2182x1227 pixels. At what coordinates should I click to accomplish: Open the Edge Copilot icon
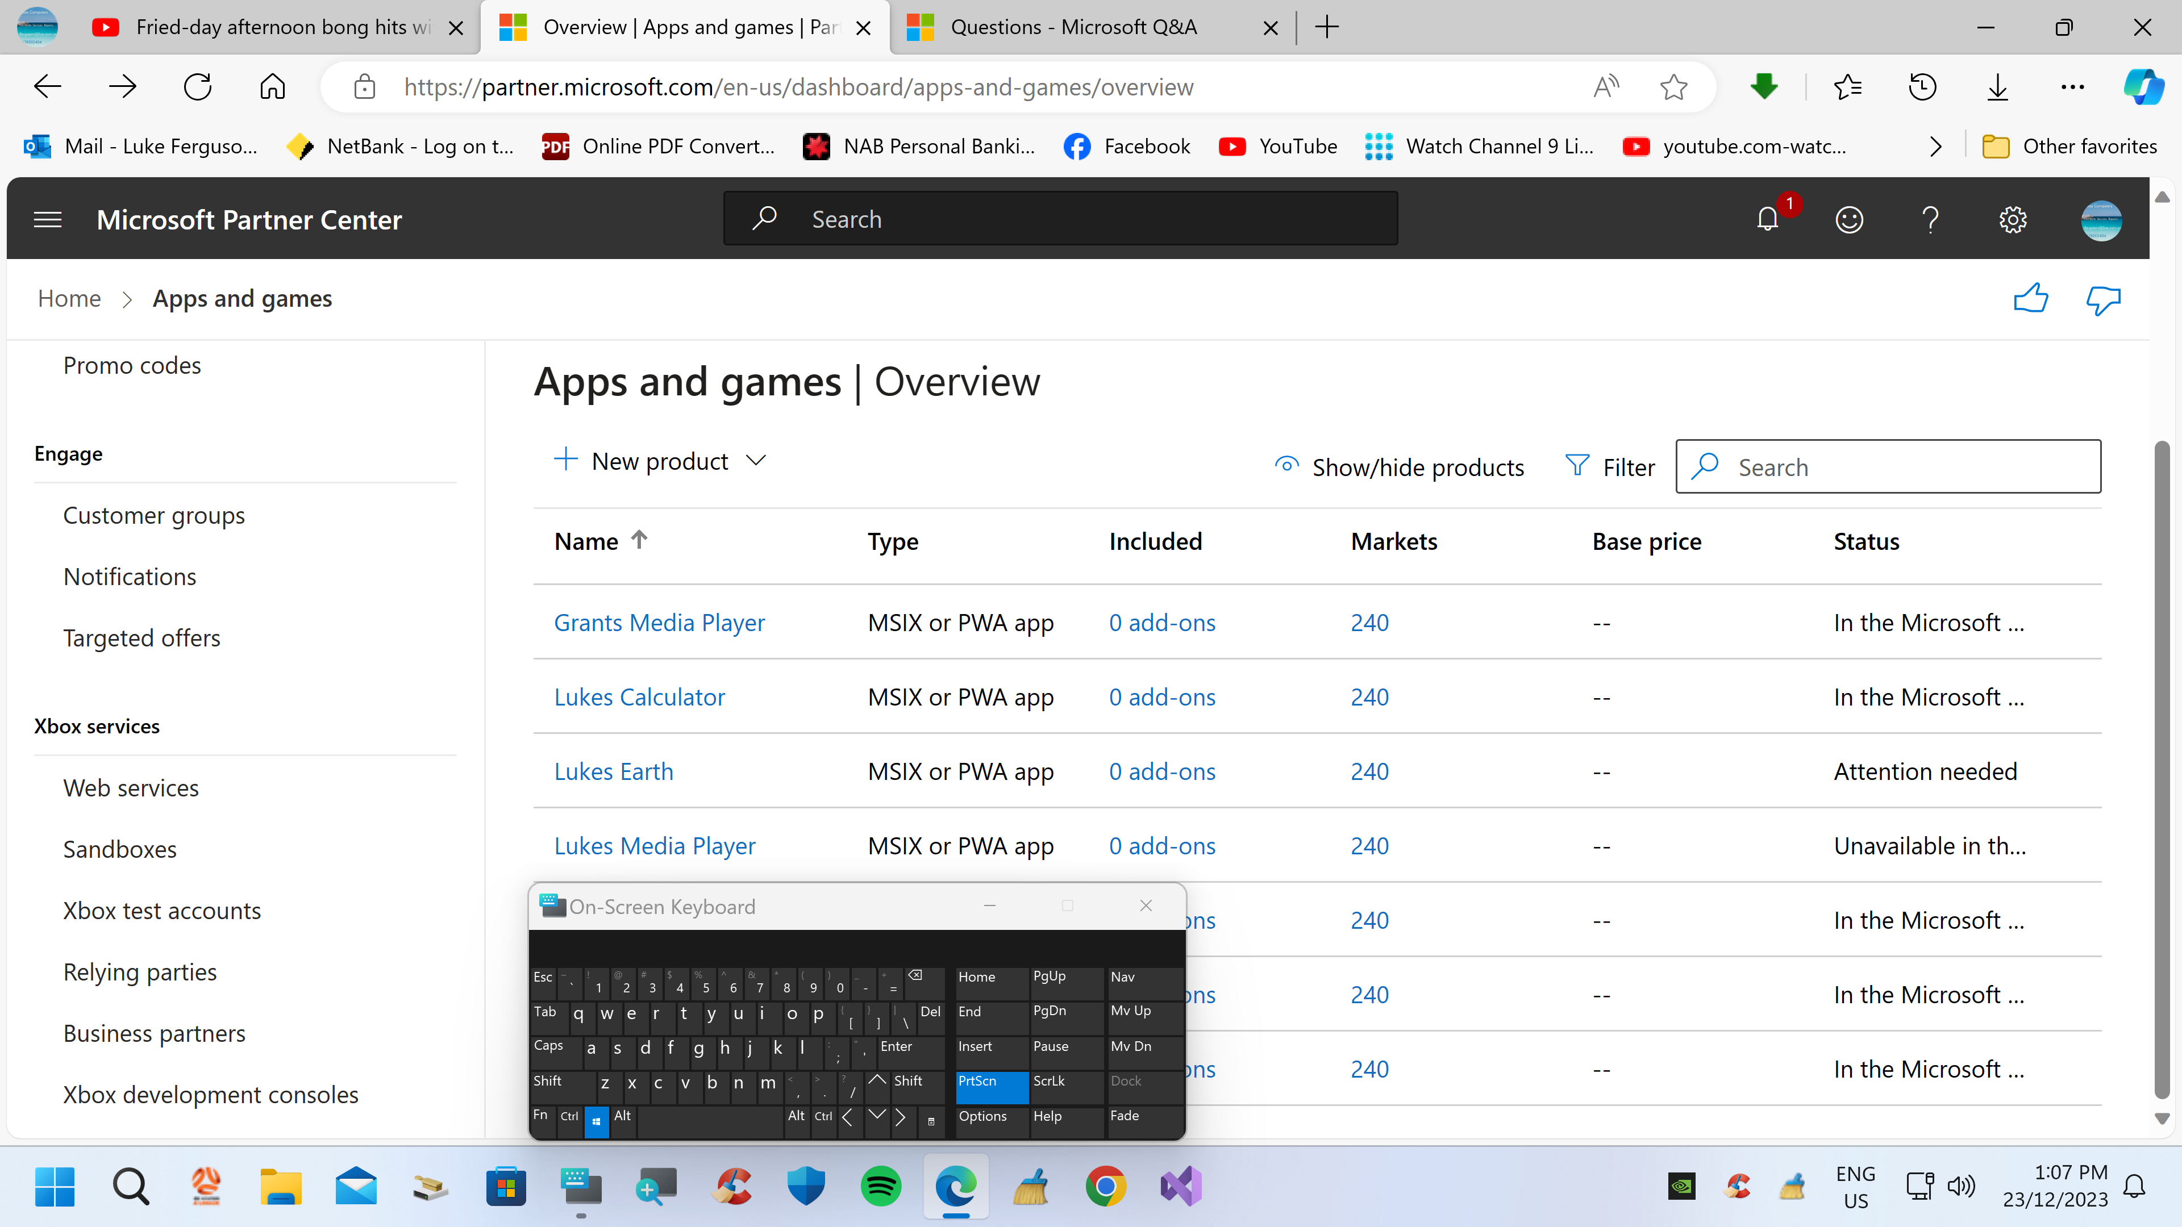tap(2143, 86)
